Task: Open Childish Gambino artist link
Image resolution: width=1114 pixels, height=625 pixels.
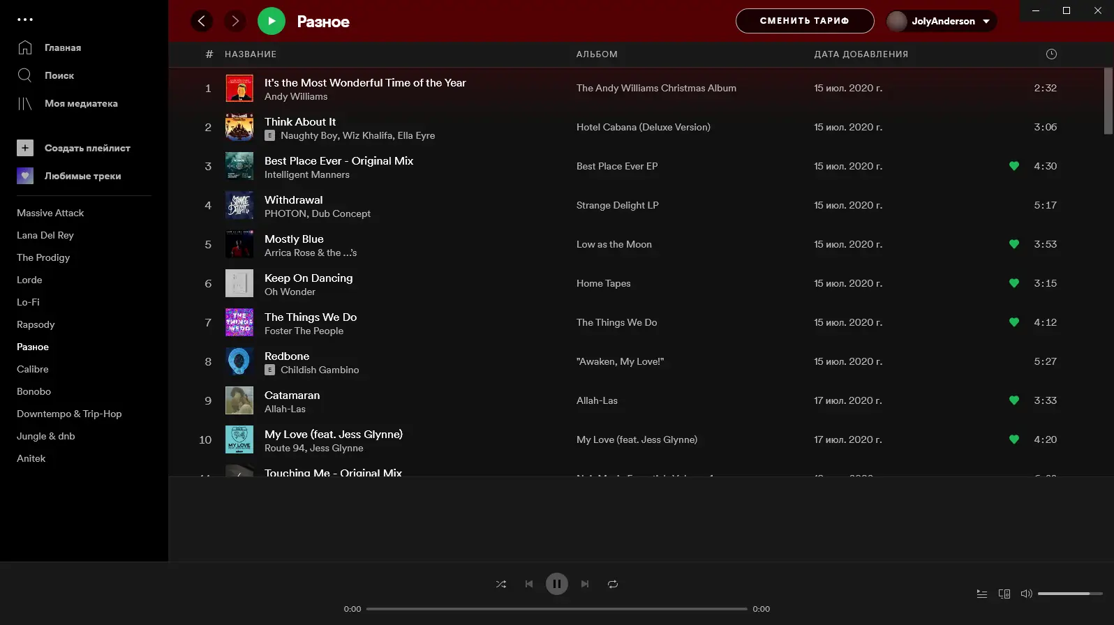Action: 320,370
